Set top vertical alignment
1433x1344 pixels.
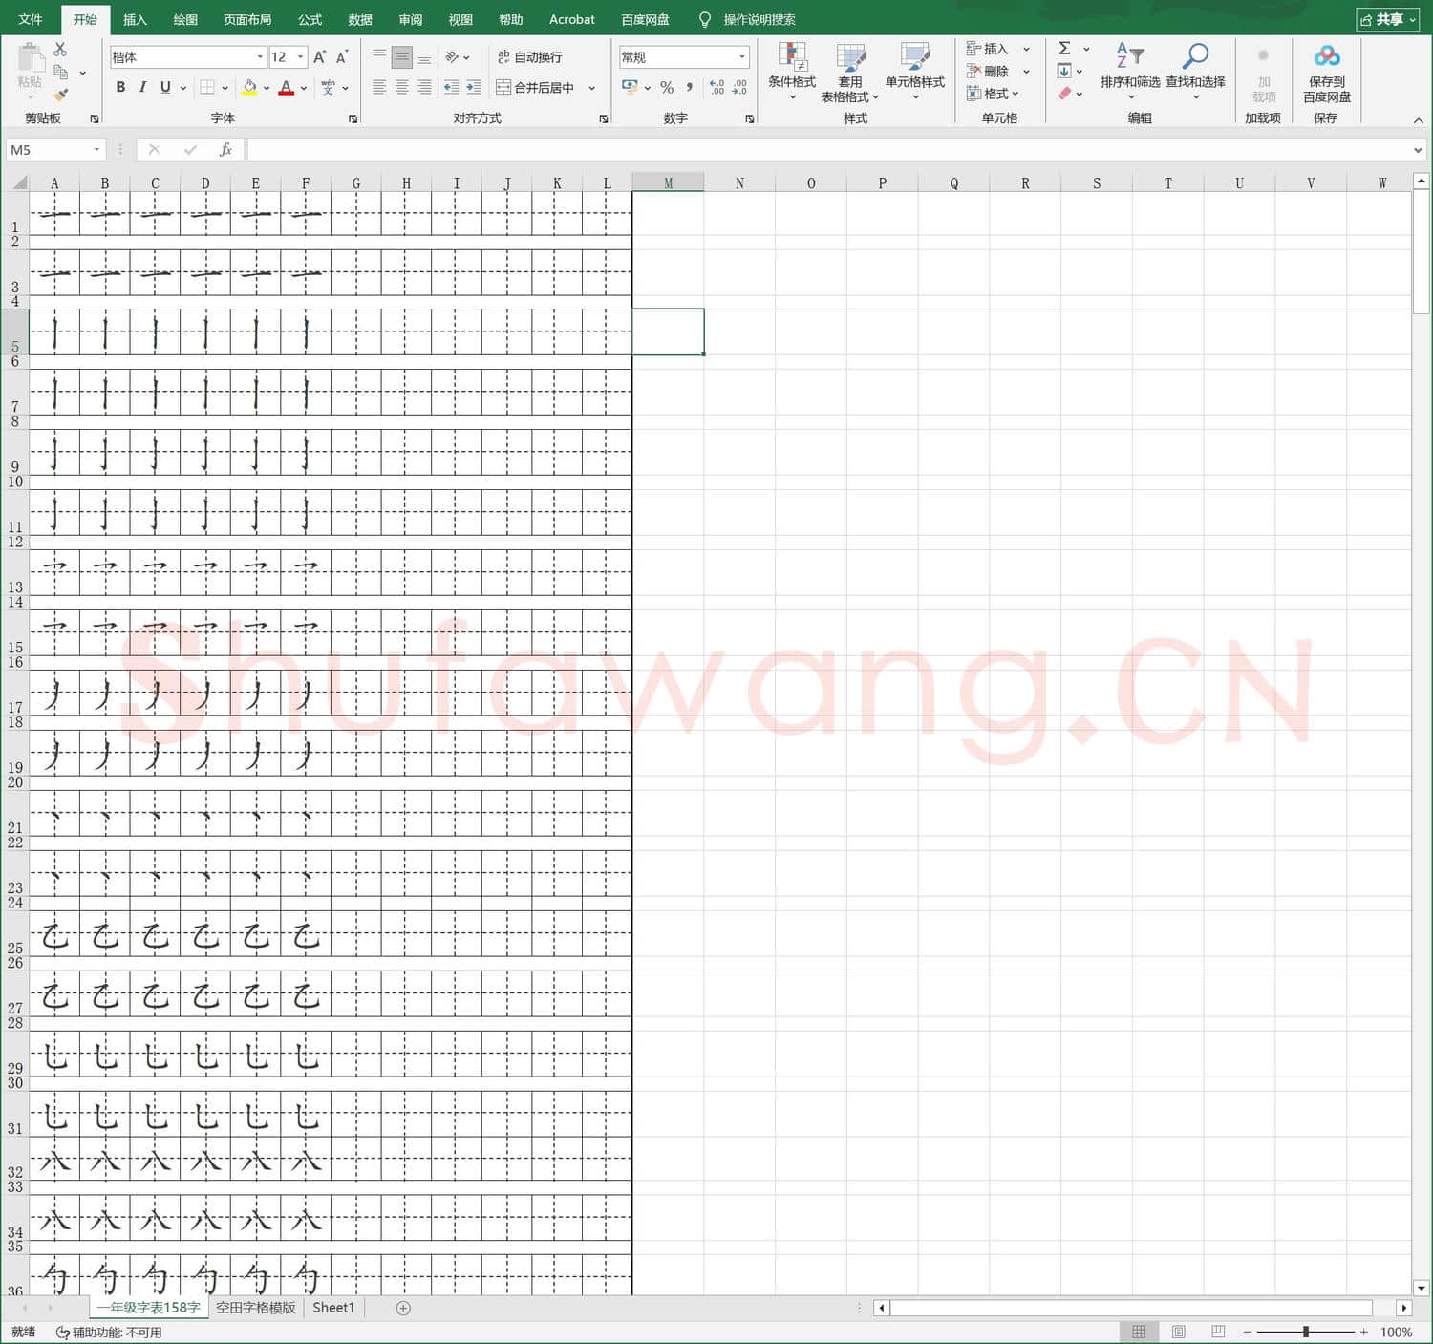point(379,57)
